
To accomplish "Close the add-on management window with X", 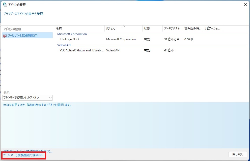I will click(x=245, y=5).
